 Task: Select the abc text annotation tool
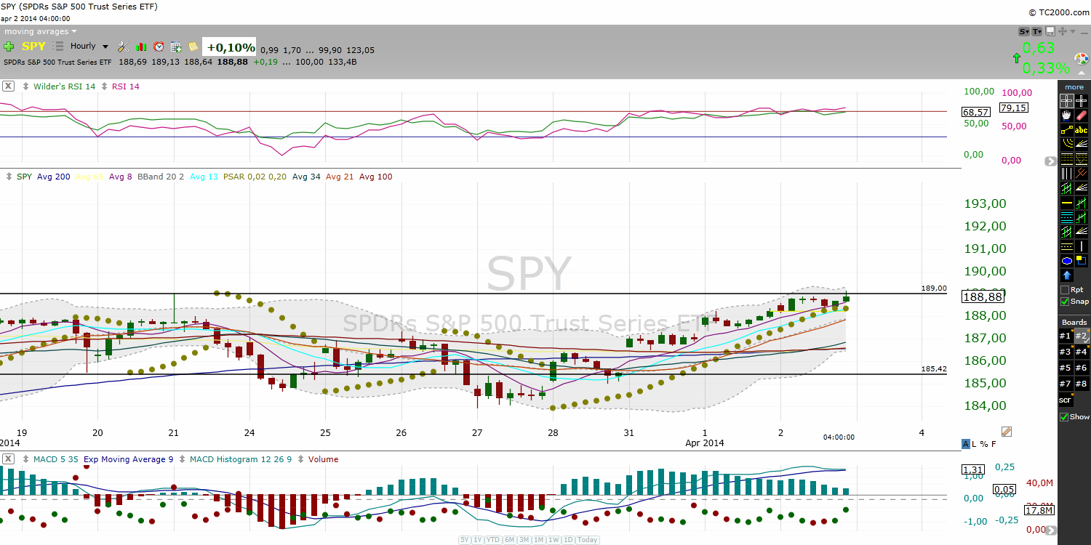(1082, 130)
